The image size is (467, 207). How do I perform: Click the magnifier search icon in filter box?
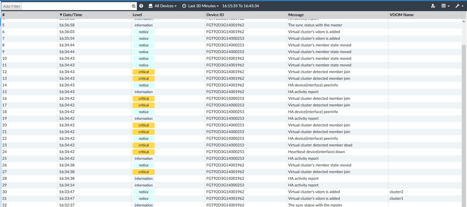[x=134, y=6]
